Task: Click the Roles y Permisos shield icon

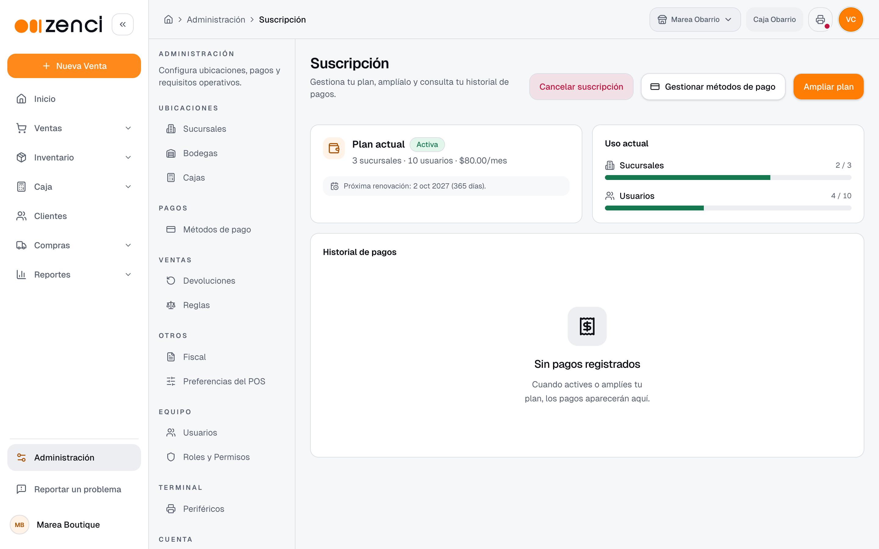Action: [171, 457]
